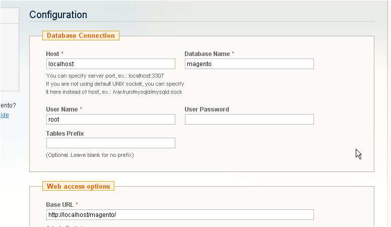Click the User Password label
The width and height of the screenshot is (391, 227).
tap(207, 109)
